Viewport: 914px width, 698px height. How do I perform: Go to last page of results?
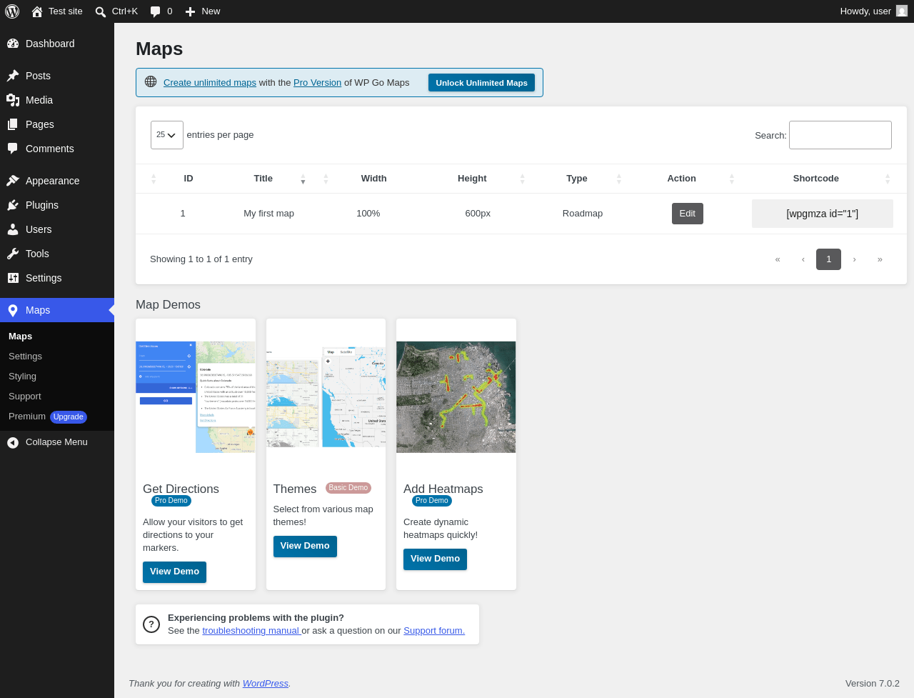(880, 259)
